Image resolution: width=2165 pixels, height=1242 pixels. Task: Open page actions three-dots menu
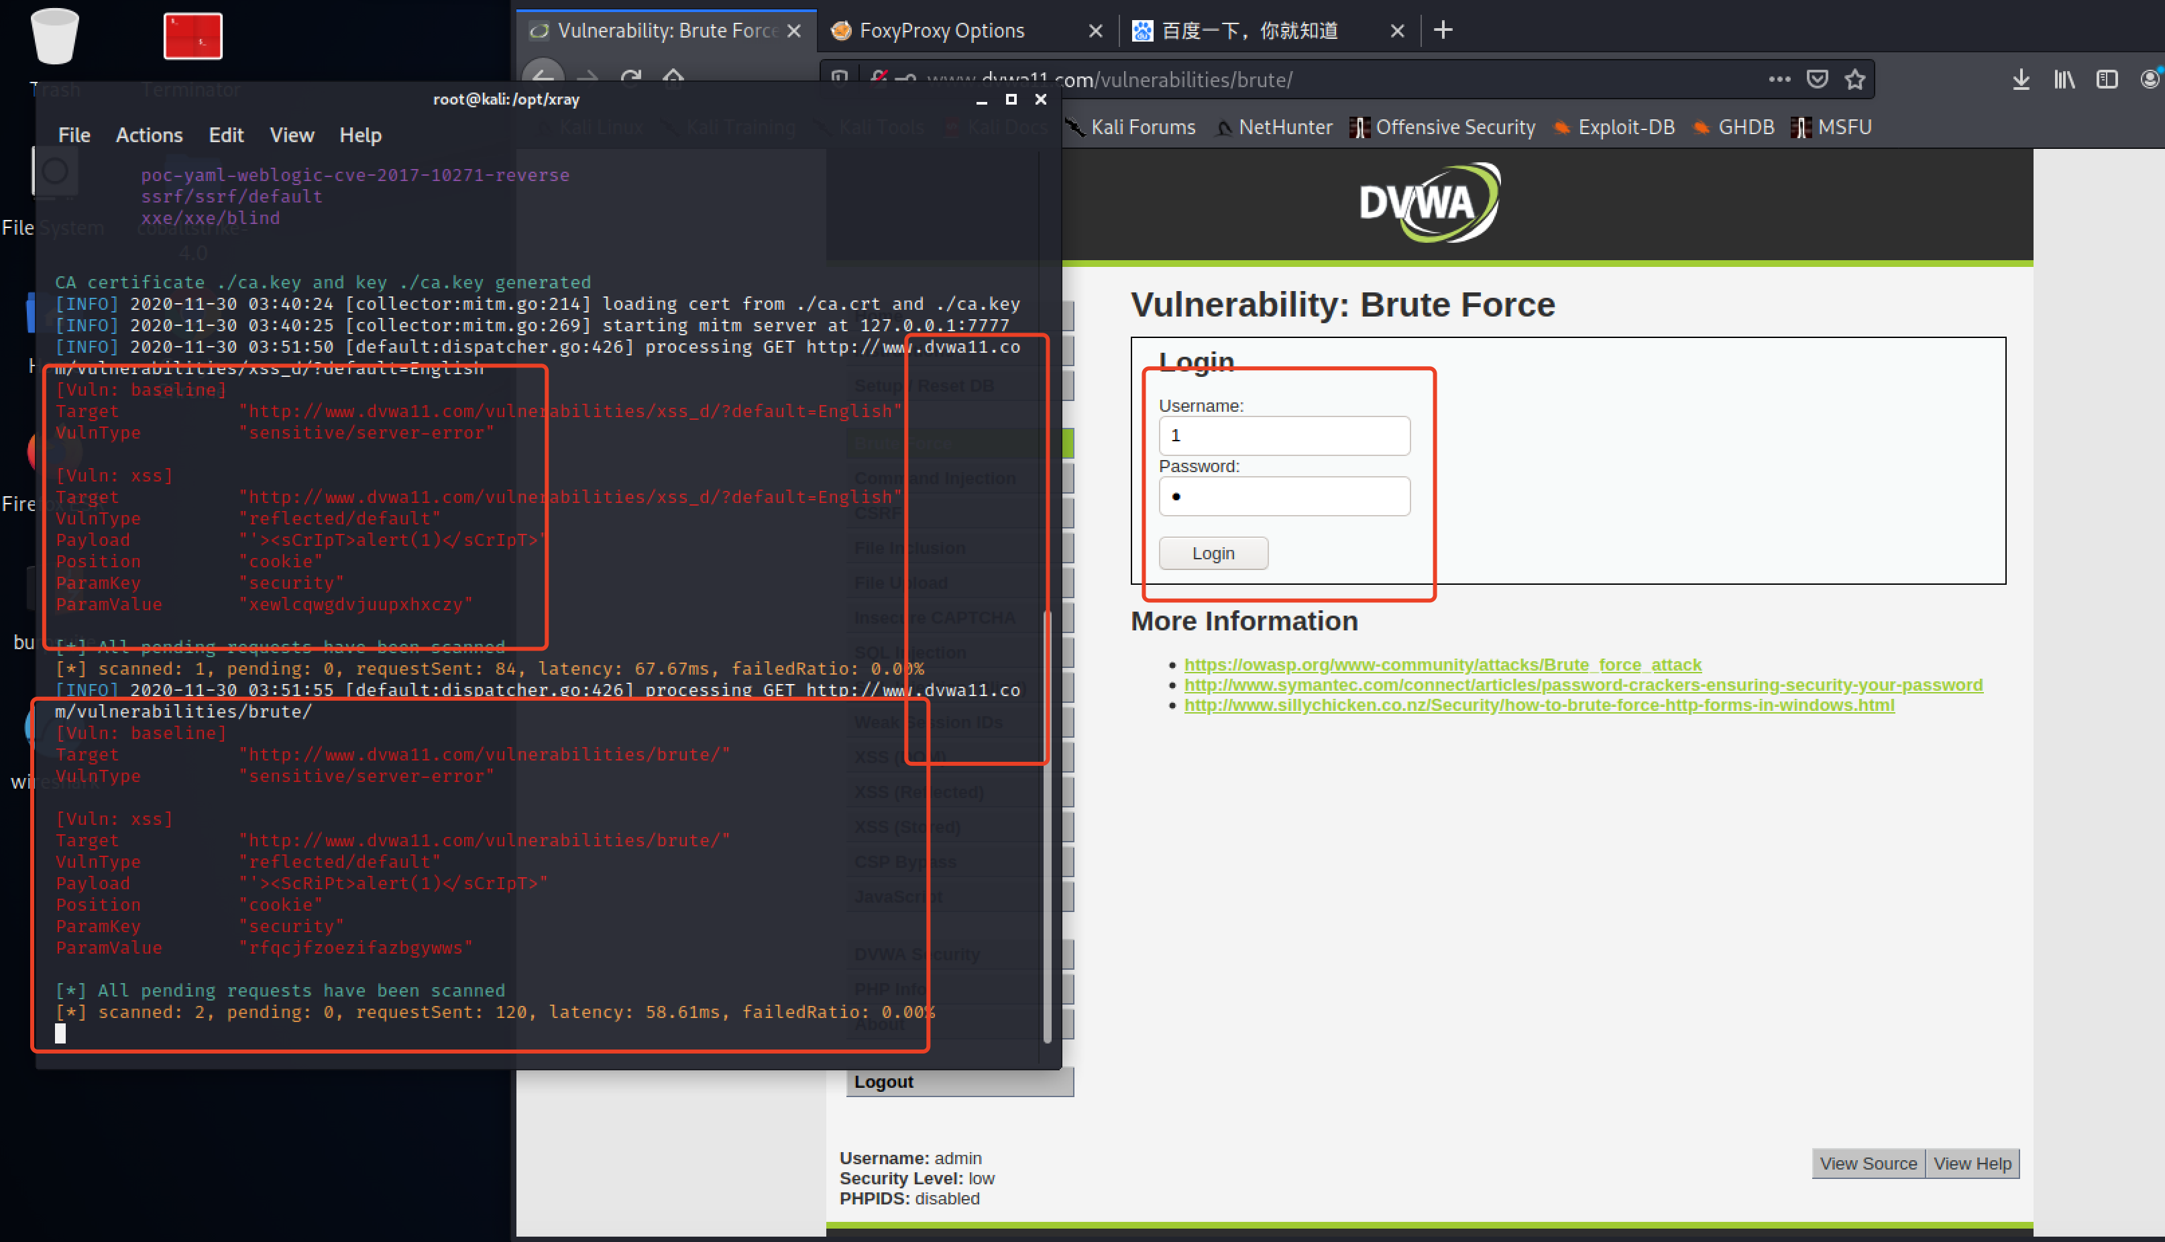[x=1779, y=79]
